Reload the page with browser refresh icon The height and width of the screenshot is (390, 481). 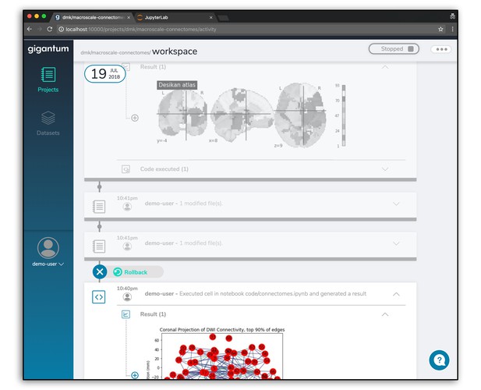tap(50, 29)
